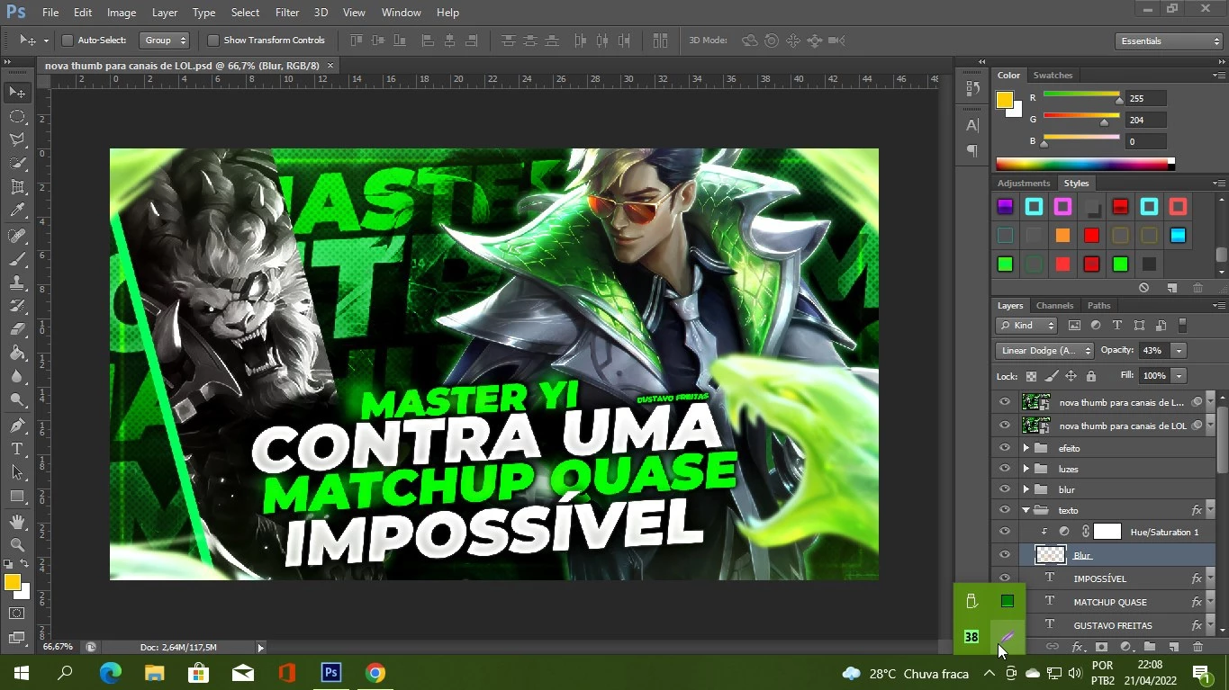Select the Zoom tool in the toolbox
This screenshot has height=690, width=1229.
(17, 545)
